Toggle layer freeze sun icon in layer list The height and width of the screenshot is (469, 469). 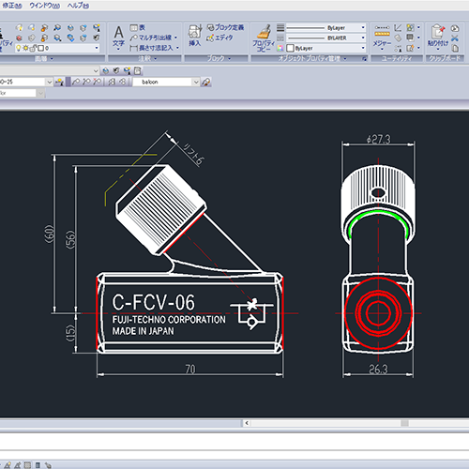click(25, 48)
